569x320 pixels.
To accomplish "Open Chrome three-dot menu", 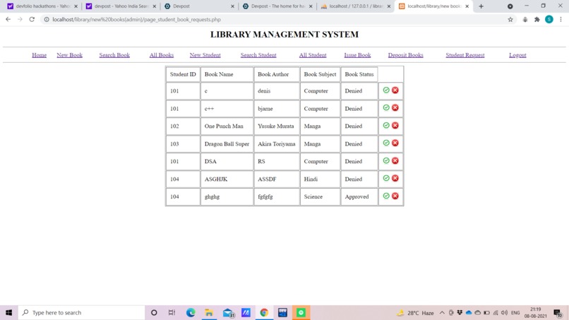I will [x=561, y=20].
